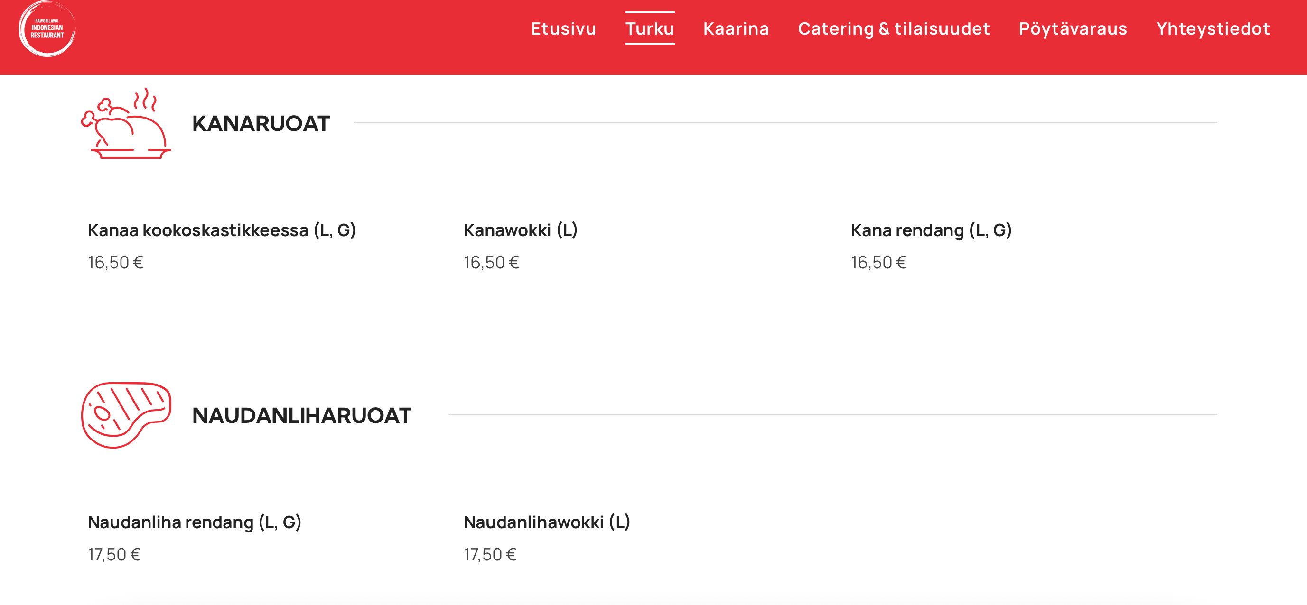Select the Kanawokki dish
This screenshot has height=605, width=1307.
520,230
